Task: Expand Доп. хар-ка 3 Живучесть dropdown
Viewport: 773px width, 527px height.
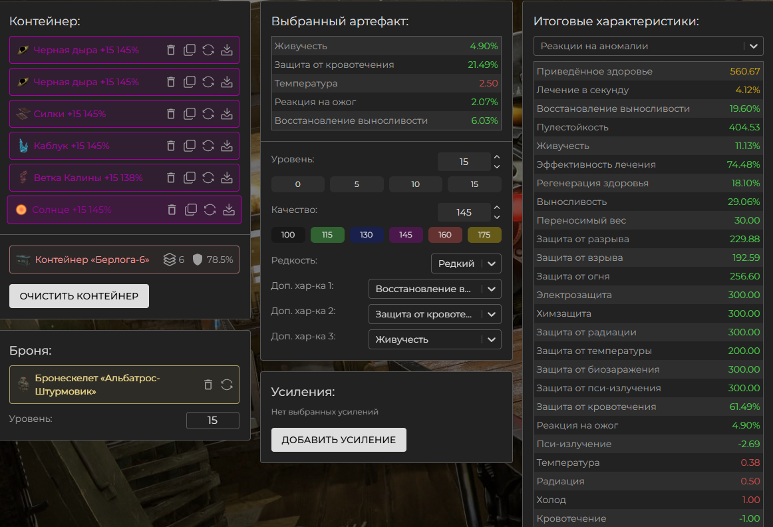Action: tap(434, 339)
